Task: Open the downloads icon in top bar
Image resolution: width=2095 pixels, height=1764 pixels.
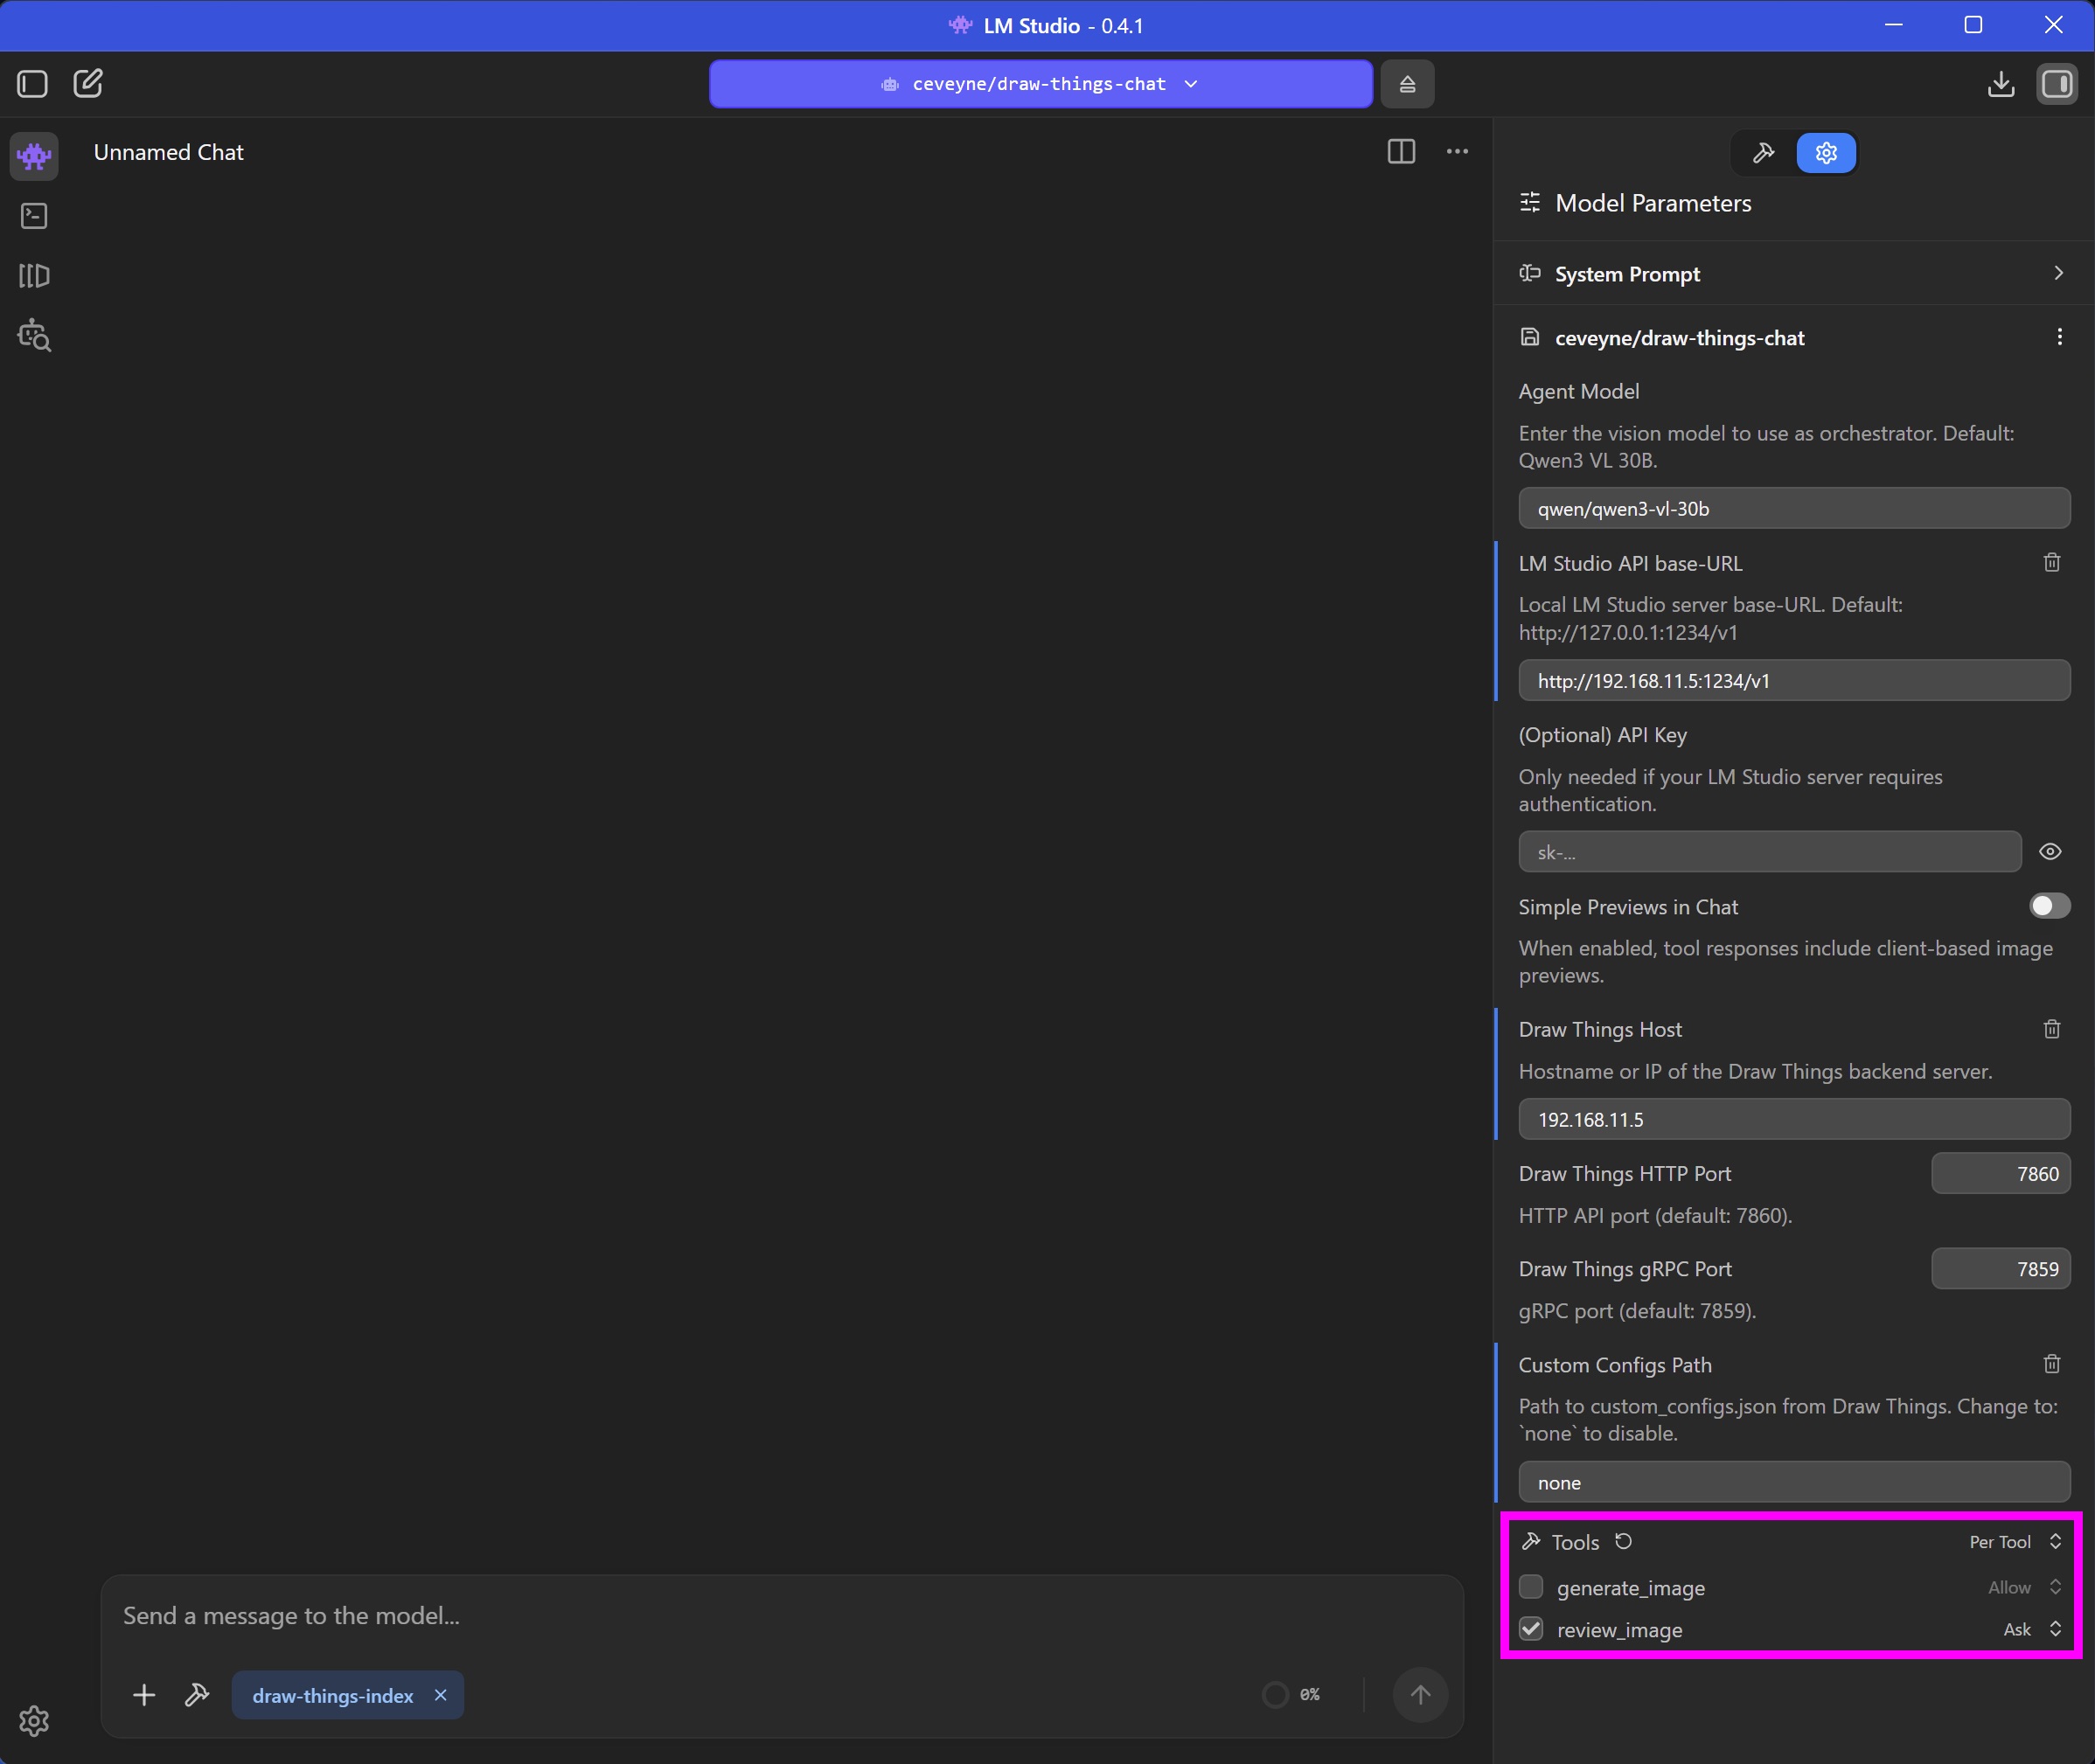Action: 2001,84
